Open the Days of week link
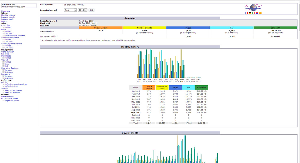The width and height of the screenshot is (300, 163). tap(7, 19)
